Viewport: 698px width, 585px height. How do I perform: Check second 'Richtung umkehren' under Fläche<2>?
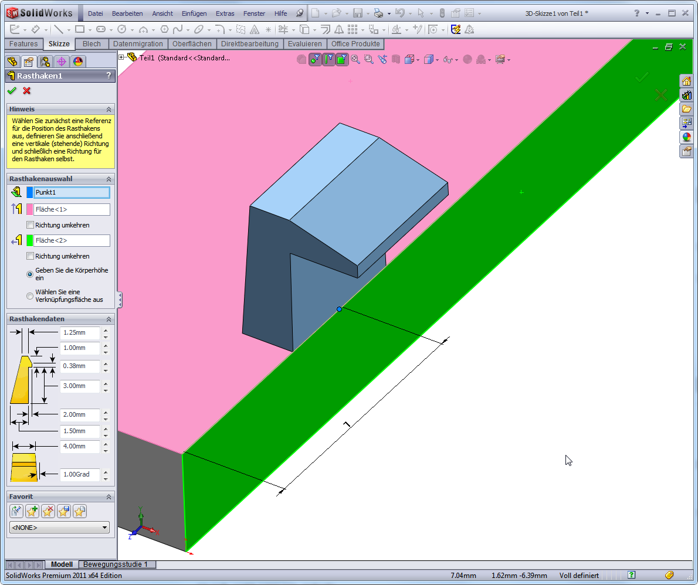31,256
